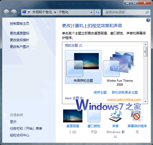153x145 pixels.
Task: Open the recent pages dropdown arrow
Action: click(x=19, y=13)
